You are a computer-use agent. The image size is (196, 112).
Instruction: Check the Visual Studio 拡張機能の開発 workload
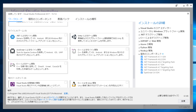coord(66,82)
